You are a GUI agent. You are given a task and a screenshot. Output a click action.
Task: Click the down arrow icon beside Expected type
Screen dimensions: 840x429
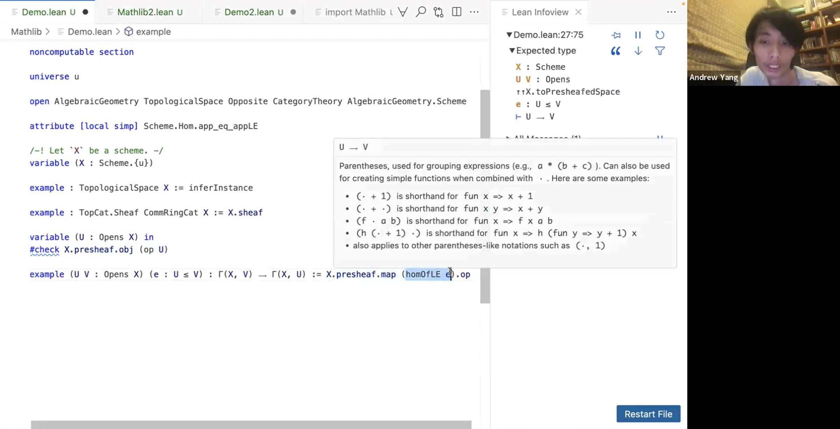coord(638,51)
